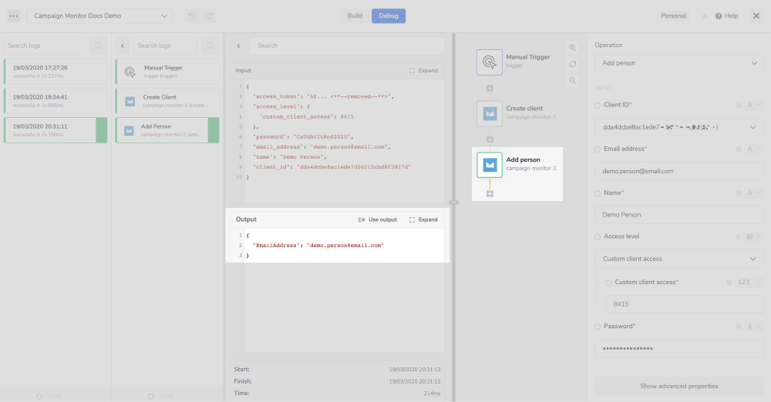Add a step below Add person node
This screenshot has height=402, width=771.
[490, 193]
